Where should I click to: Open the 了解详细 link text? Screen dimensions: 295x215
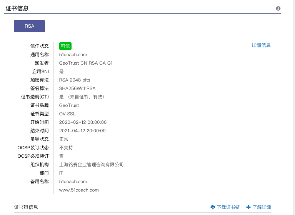point(262,207)
